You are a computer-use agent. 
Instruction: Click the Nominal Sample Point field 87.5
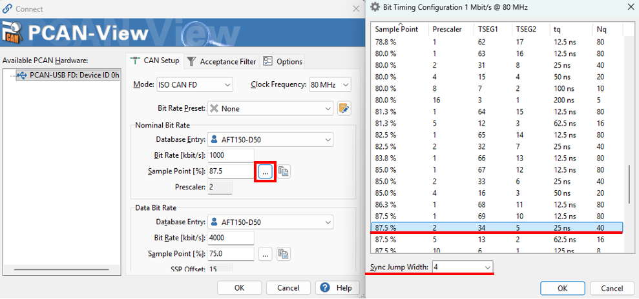pos(231,171)
